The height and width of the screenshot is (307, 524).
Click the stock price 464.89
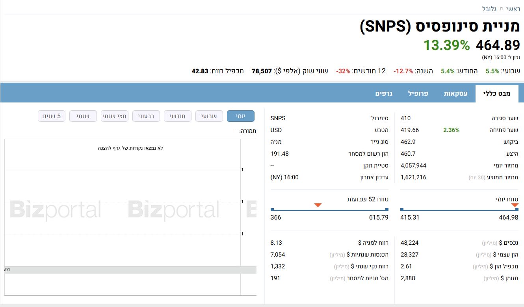pyautogui.click(x=498, y=45)
